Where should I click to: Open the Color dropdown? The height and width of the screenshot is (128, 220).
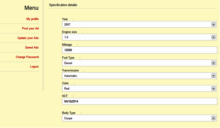137,89
